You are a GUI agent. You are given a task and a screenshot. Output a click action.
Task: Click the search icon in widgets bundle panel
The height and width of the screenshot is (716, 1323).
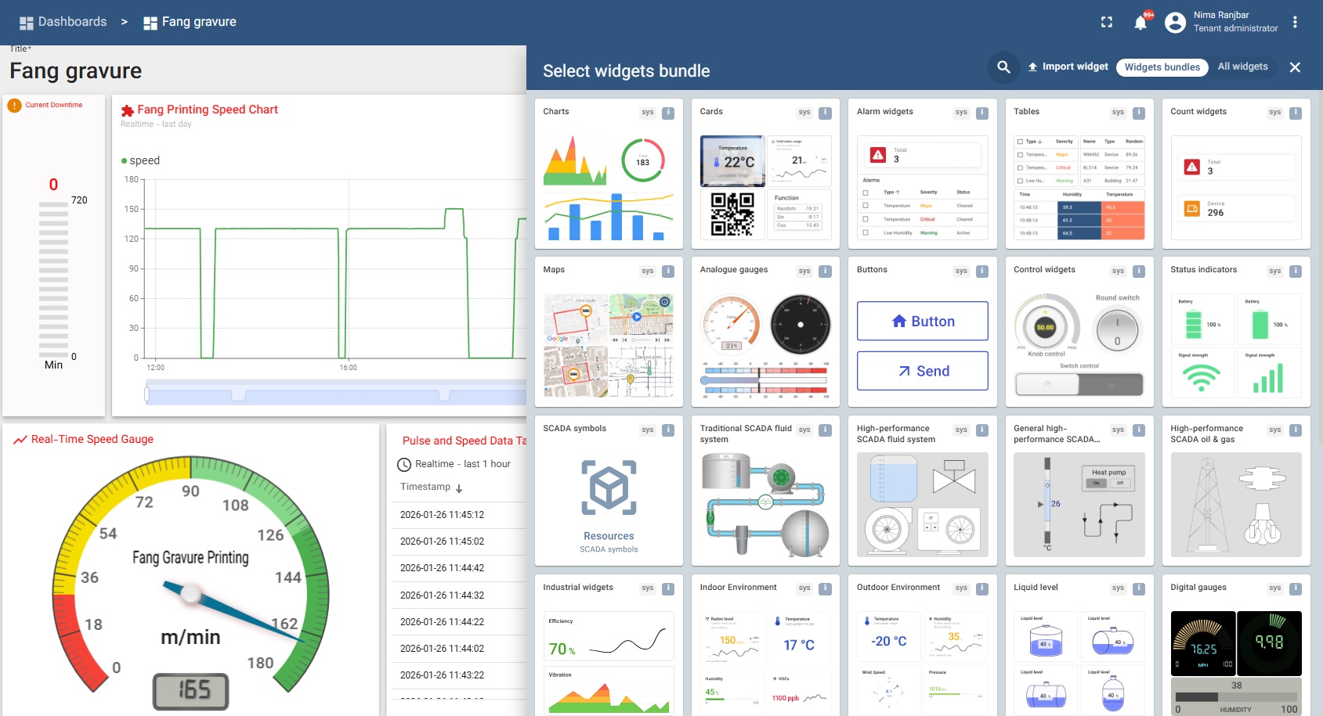point(1003,67)
